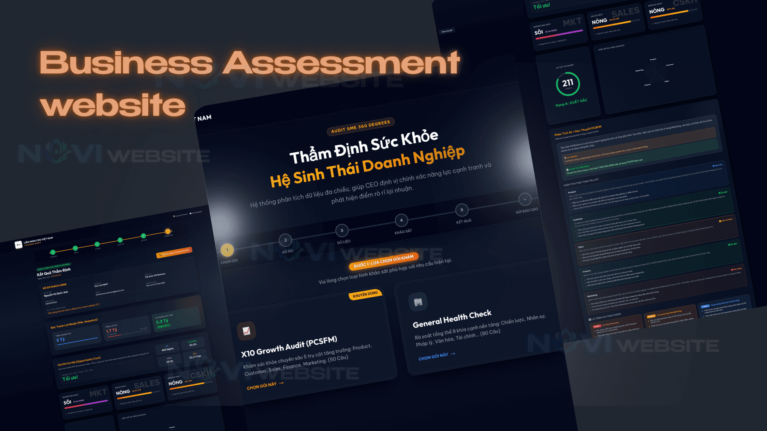
Task: Click the 211 points score ring
Action: (x=568, y=84)
